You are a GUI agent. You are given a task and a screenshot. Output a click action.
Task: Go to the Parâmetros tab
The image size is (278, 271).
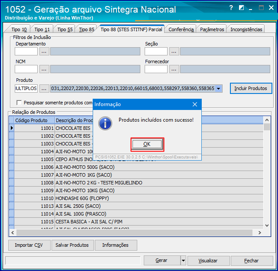tap(212, 29)
